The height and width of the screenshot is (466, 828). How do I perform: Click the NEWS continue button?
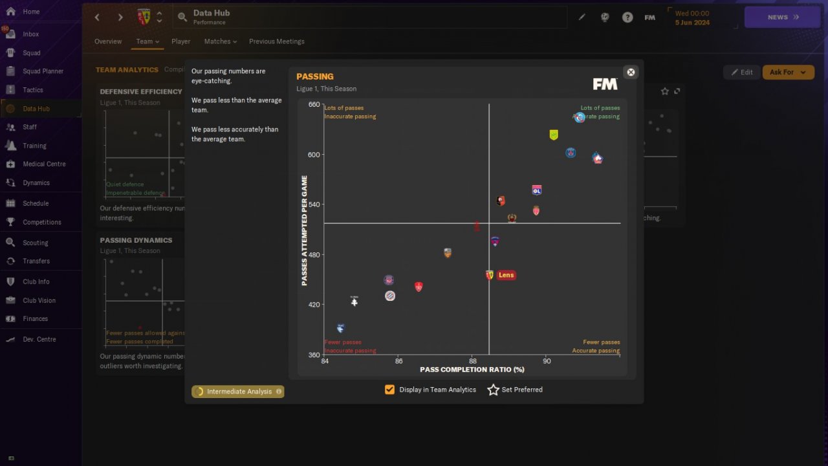(x=783, y=17)
